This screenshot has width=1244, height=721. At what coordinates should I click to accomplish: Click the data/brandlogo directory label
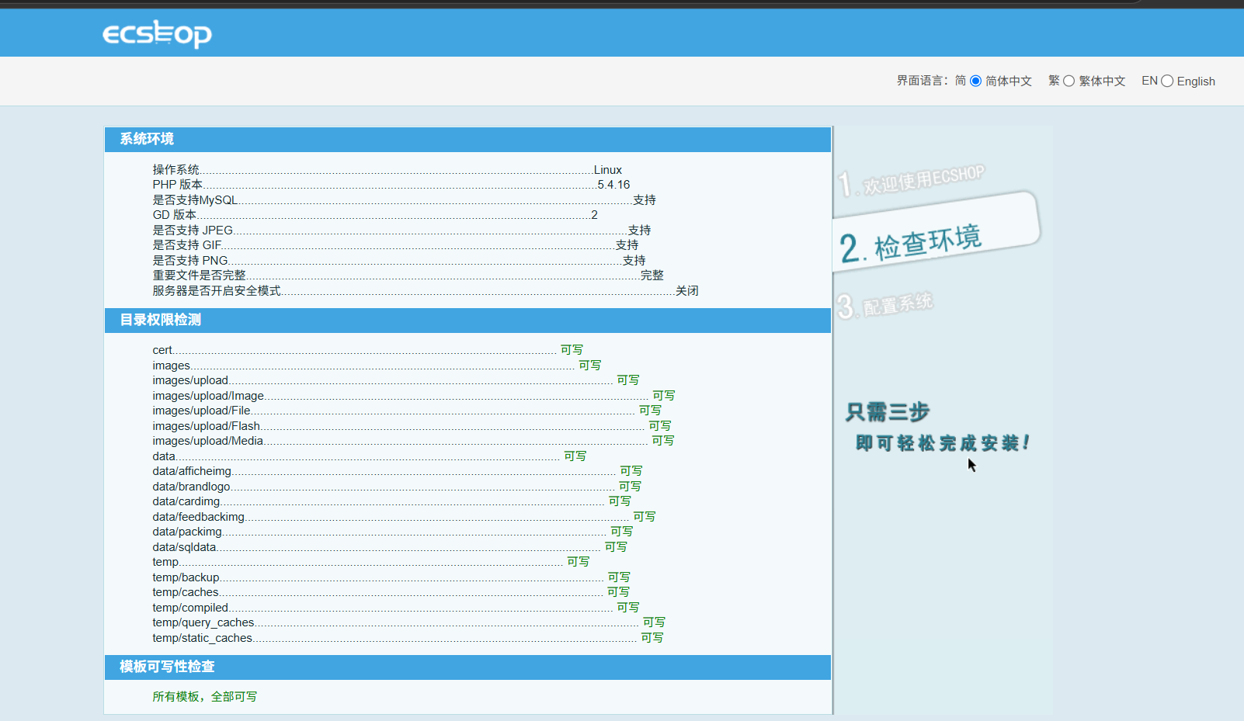(x=191, y=487)
